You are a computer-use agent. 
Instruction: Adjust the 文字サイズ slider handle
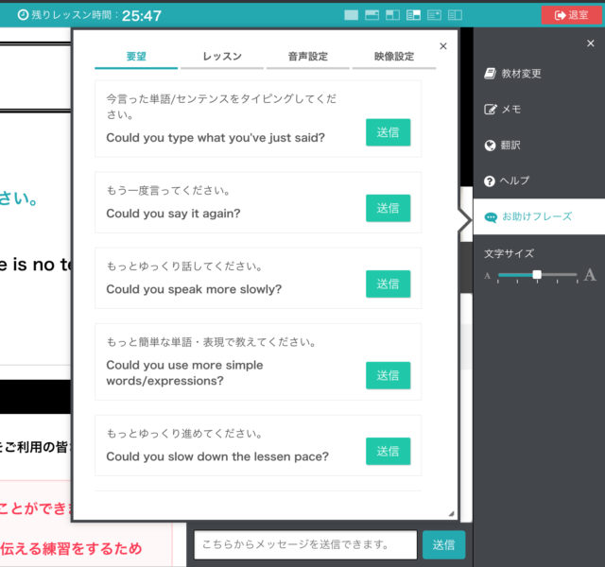tap(537, 275)
